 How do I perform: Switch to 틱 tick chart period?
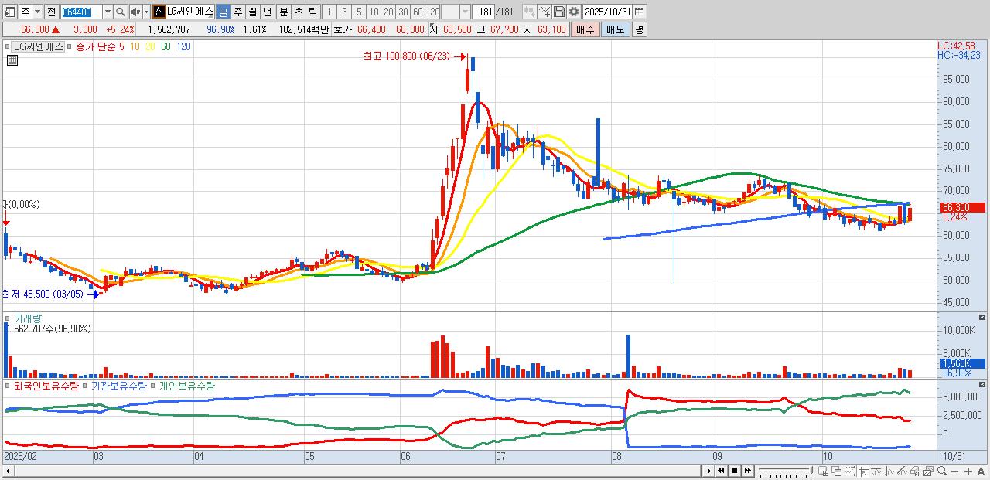point(312,12)
